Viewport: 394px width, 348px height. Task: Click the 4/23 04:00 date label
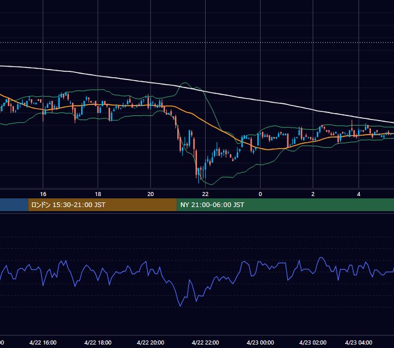359,342
